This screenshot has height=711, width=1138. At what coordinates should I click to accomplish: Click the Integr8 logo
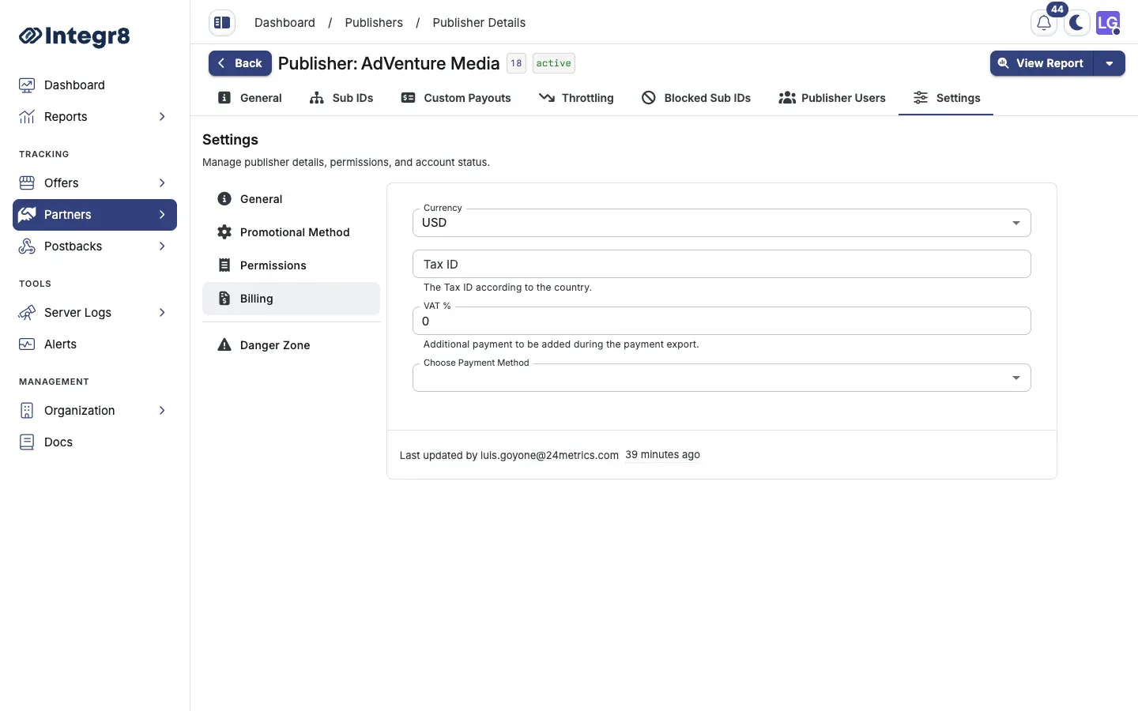pyautogui.click(x=74, y=36)
